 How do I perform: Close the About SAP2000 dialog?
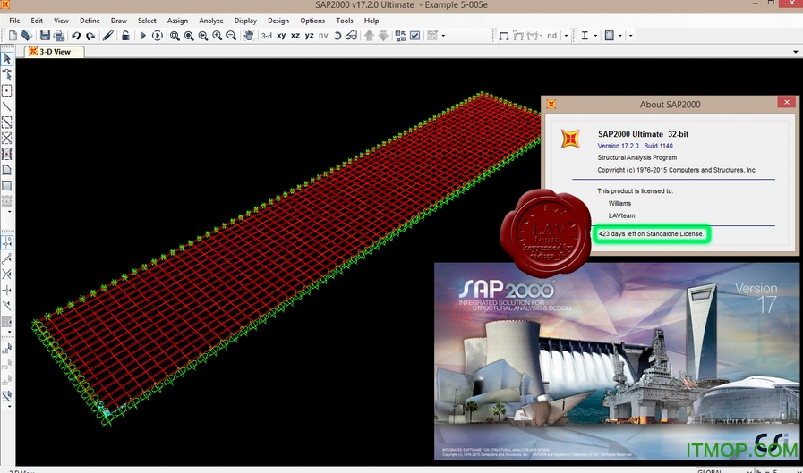point(787,103)
